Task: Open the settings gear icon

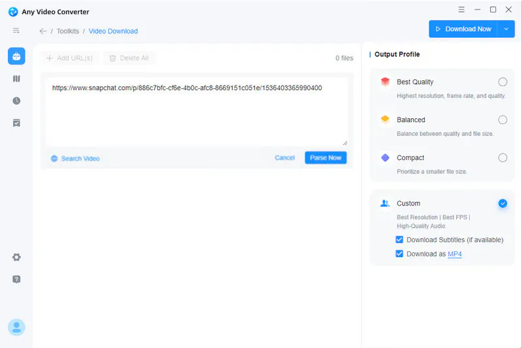Action: coord(16,257)
